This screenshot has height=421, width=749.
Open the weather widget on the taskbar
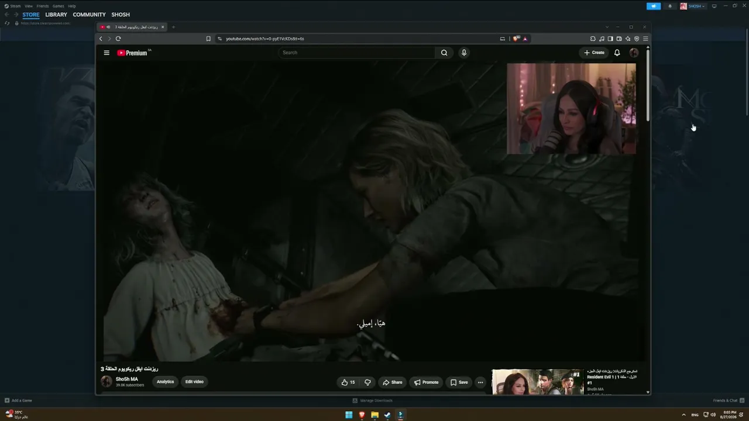tap(16, 415)
